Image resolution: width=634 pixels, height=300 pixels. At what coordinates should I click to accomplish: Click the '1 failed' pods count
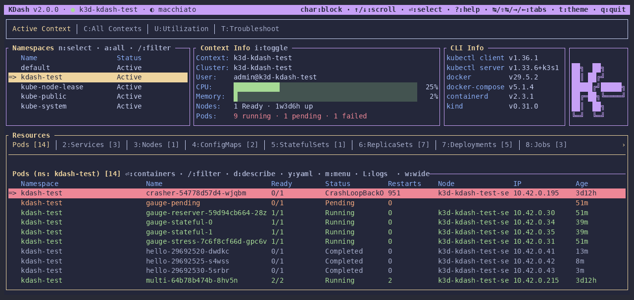tap(350, 116)
